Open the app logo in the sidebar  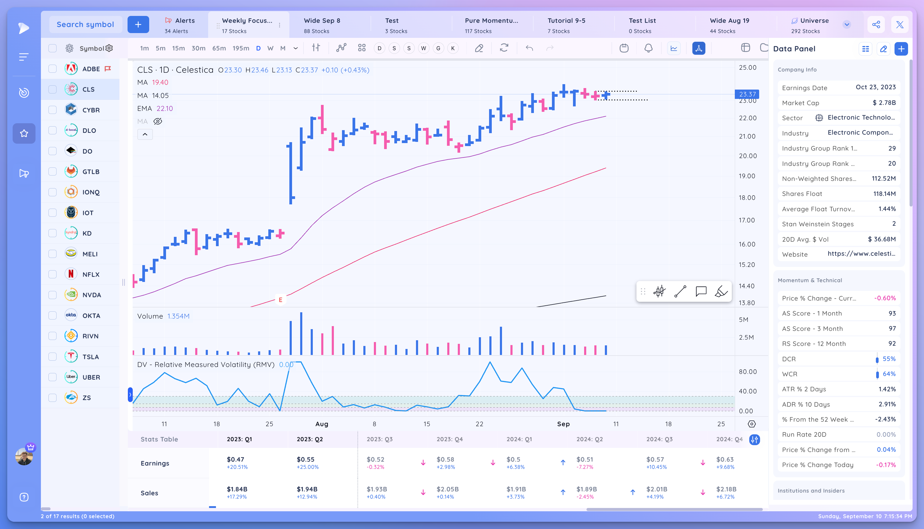coord(24,28)
